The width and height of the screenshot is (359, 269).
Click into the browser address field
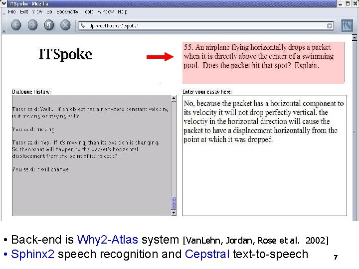click(205, 26)
